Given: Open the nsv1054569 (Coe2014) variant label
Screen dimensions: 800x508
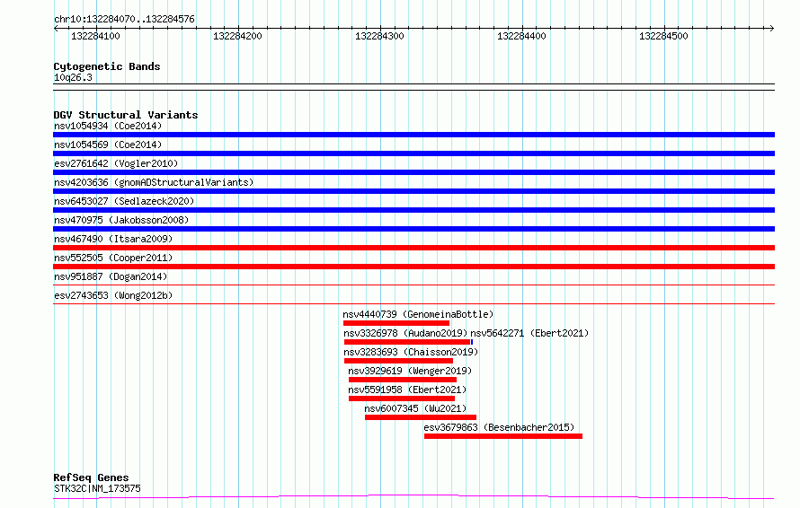Looking at the screenshot, I should 108,145.
